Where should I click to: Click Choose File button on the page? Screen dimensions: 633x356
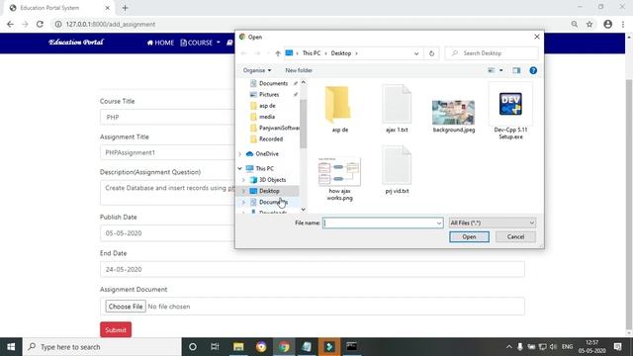[126, 307]
